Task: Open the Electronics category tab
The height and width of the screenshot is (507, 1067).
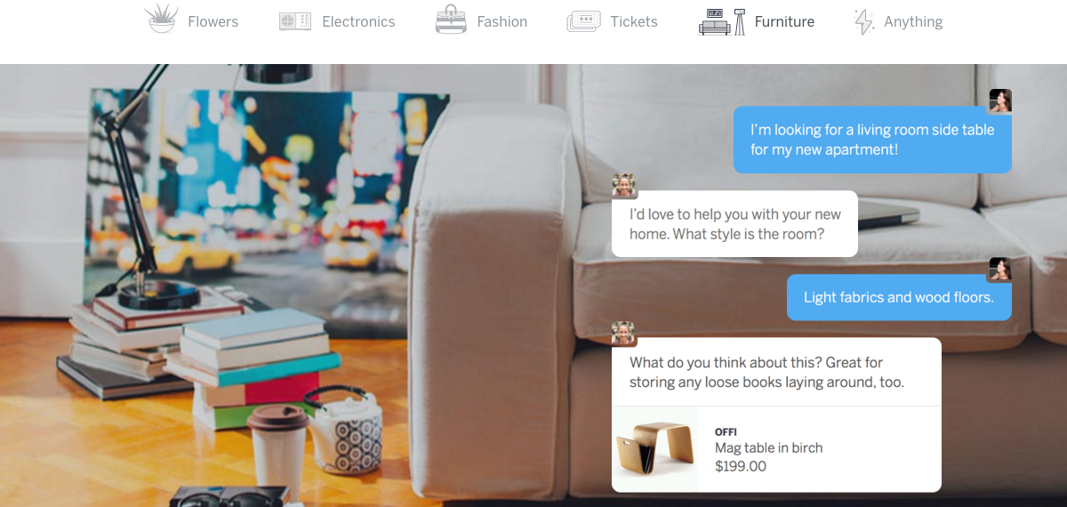Action: pos(358,22)
